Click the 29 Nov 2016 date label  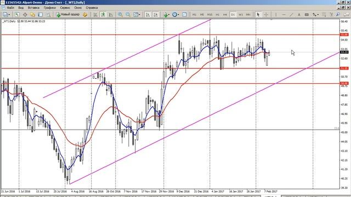pos(167,192)
